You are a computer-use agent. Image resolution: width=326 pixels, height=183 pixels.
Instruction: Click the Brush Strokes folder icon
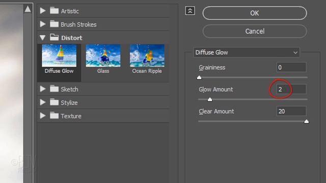click(x=54, y=24)
